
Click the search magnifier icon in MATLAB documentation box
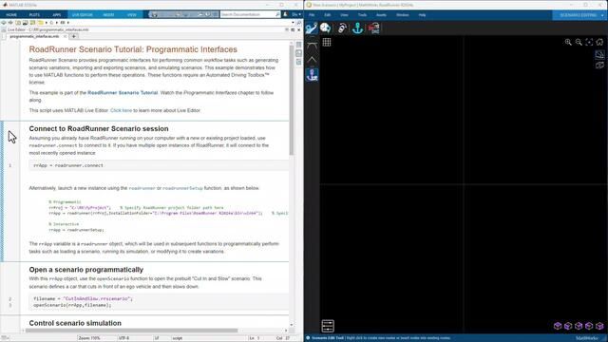pos(277,14)
